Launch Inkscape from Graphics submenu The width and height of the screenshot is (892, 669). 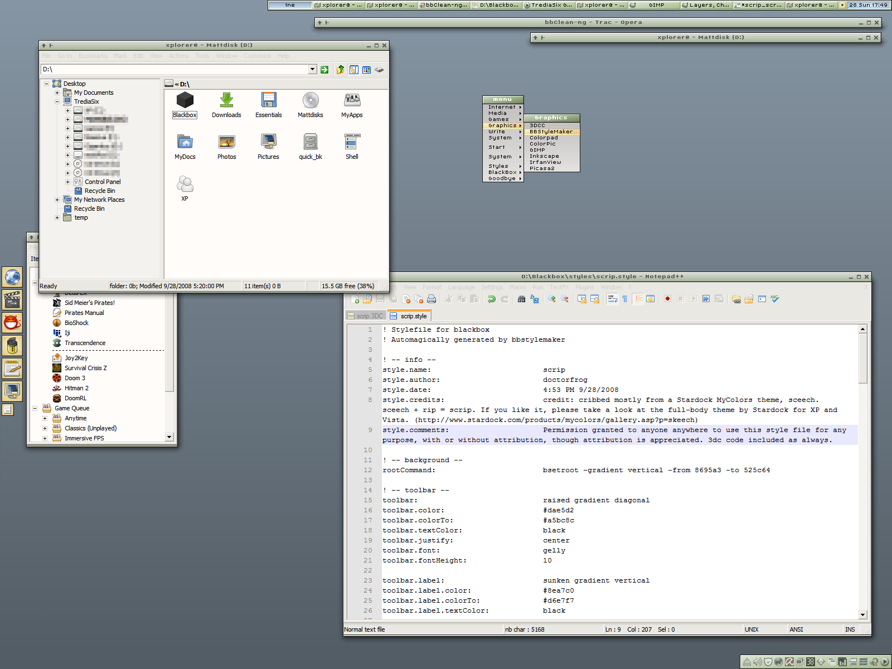pos(551,156)
